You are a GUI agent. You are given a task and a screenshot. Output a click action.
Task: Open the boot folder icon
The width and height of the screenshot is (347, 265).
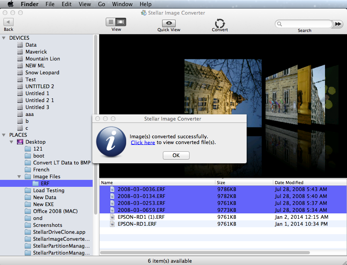pos(28,156)
